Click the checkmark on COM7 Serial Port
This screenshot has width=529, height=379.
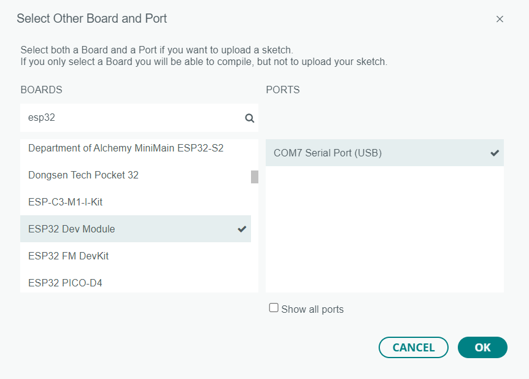495,153
